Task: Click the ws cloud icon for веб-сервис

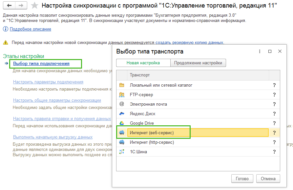Action: click(122, 133)
